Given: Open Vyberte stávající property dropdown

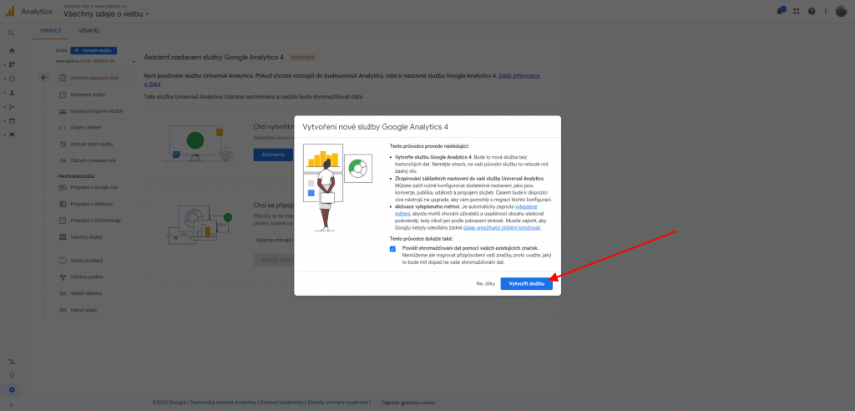Looking at the screenshot, I should pyautogui.click(x=276, y=240).
